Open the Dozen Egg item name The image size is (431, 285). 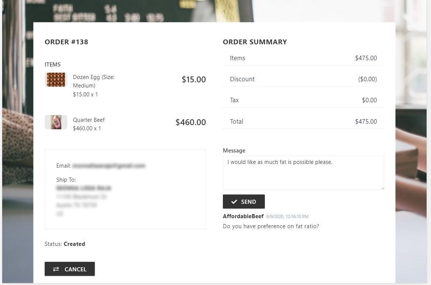pyautogui.click(x=94, y=81)
